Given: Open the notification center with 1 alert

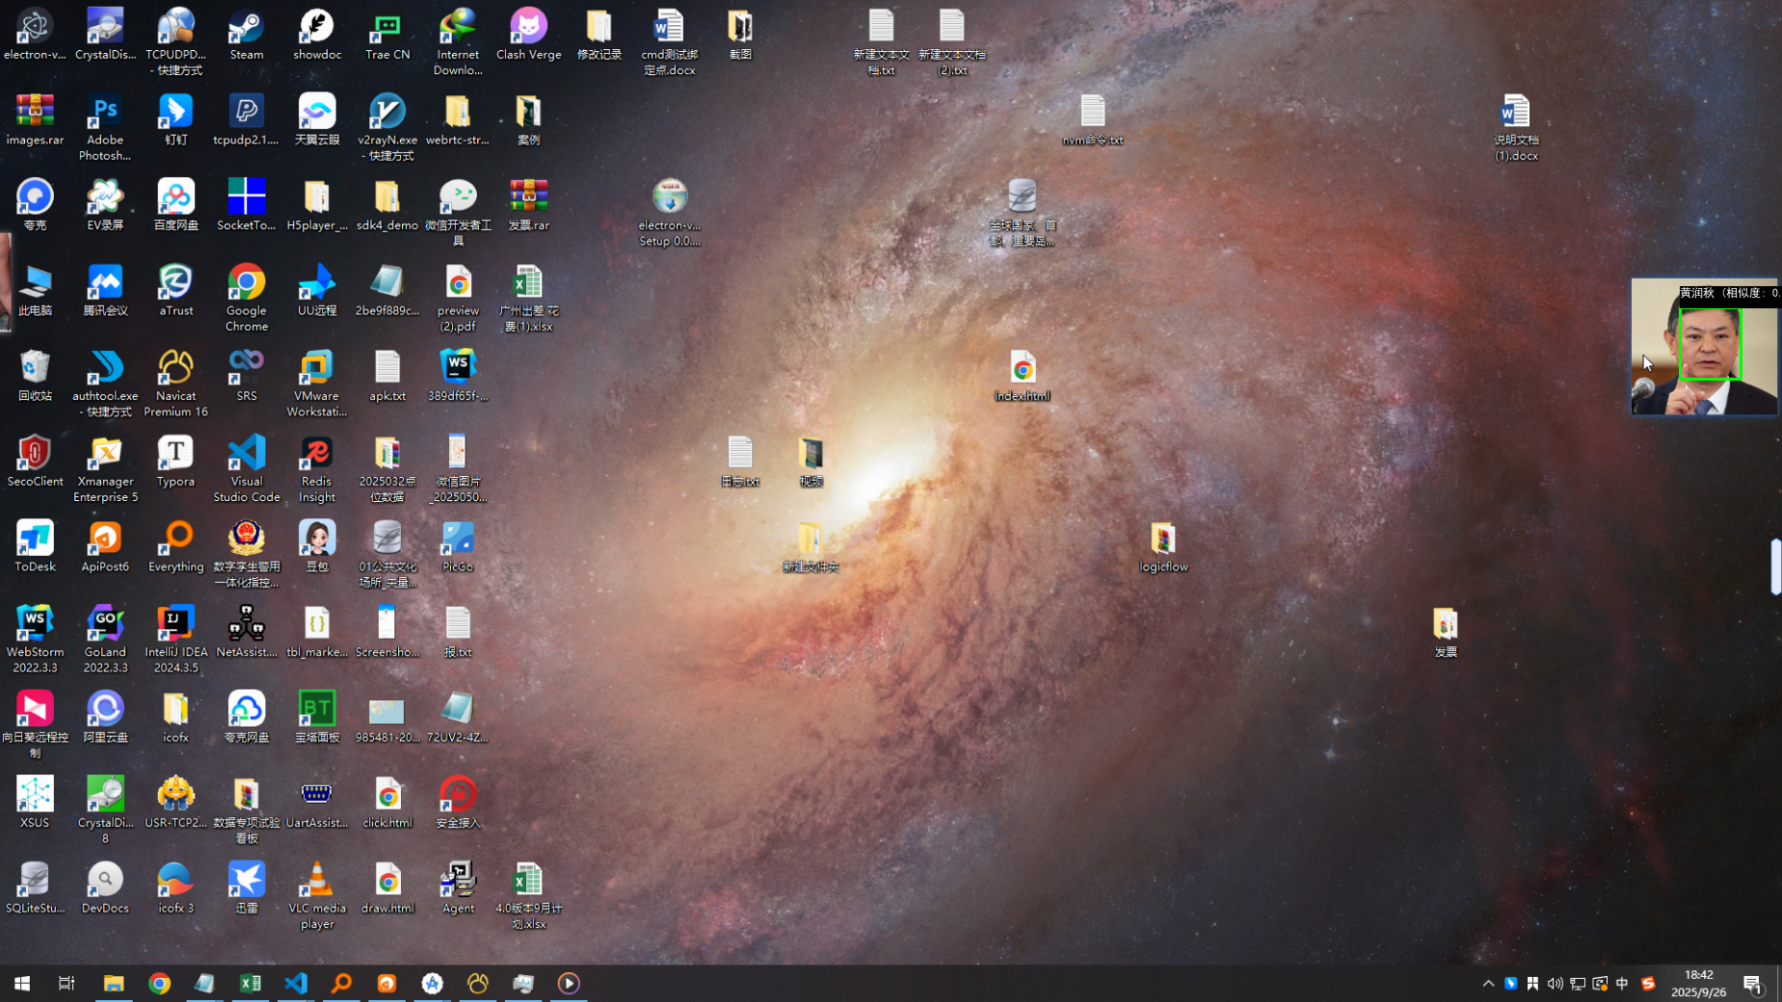Looking at the screenshot, I should pyautogui.click(x=1752, y=984).
